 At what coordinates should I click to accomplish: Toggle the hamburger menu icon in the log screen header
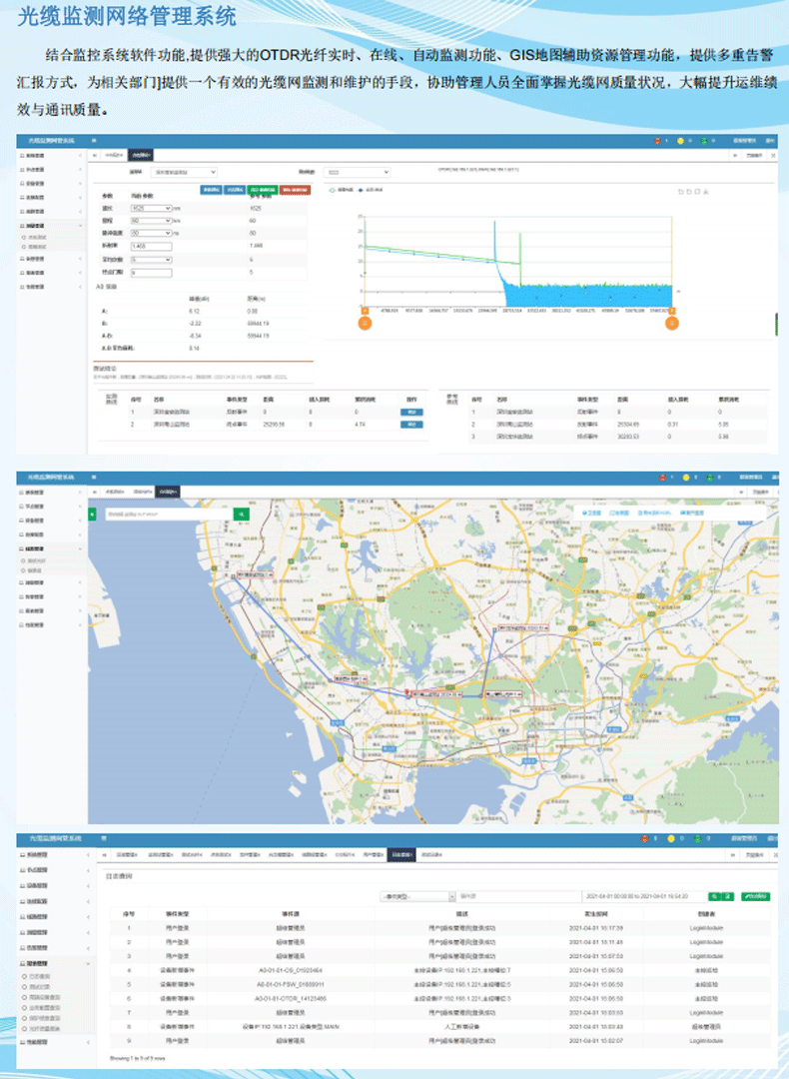coord(104,839)
